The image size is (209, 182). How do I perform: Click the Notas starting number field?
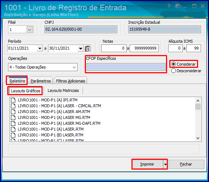click(x=114, y=49)
